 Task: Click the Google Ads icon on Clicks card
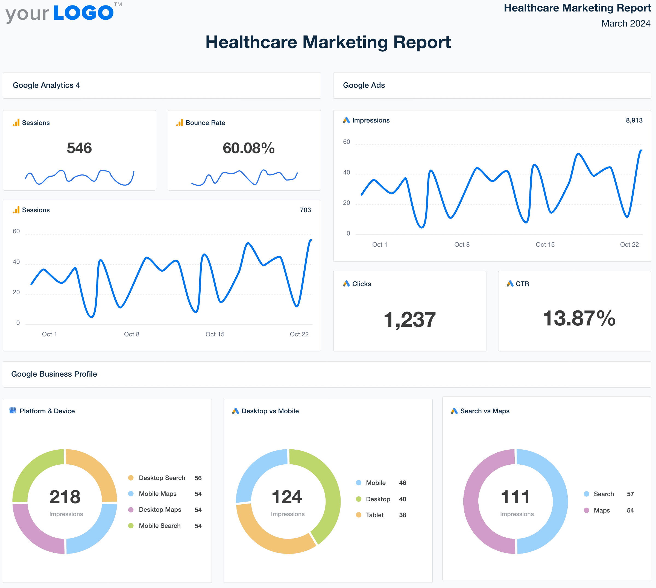click(x=346, y=284)
